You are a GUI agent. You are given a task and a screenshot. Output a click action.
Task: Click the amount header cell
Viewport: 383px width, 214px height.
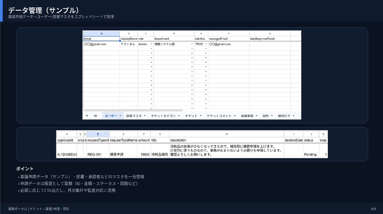(x=144, y=140)
